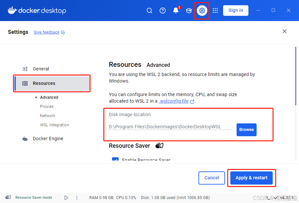Click Browse for disk image location
This screenshot has height=203, width=299.
click(x=246, y=130)
